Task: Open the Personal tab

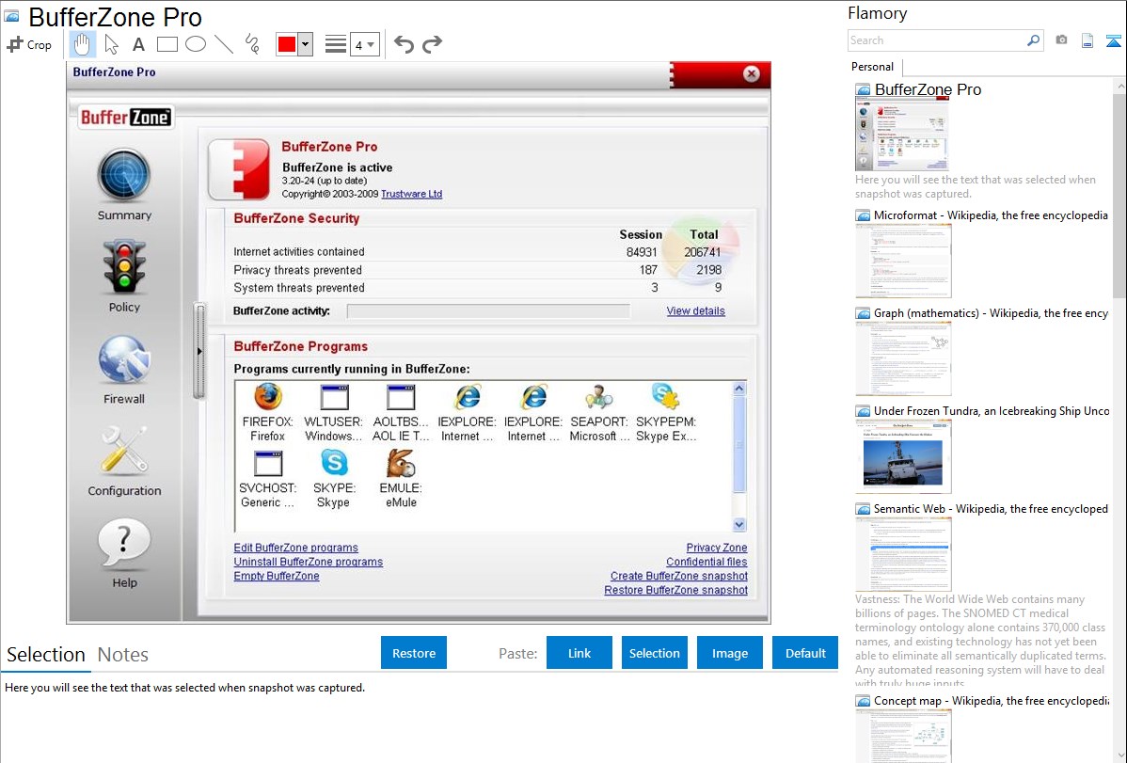Action: (x=873, y=67)
